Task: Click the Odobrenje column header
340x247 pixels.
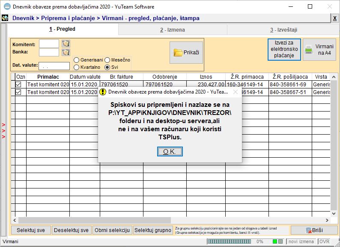Action: [165, 77]
